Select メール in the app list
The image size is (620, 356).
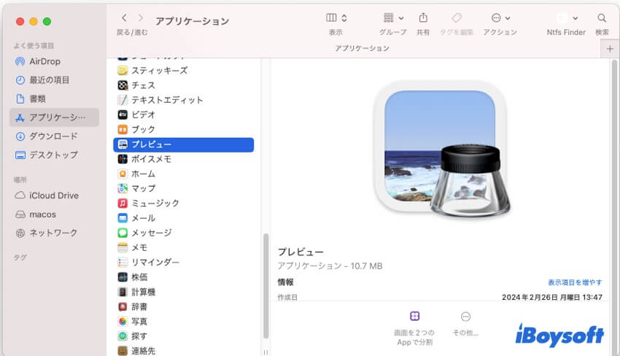coord(184,218)
